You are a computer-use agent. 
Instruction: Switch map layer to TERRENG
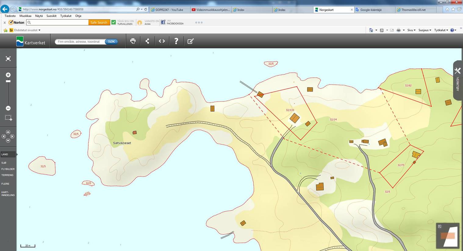pos(7,175)
